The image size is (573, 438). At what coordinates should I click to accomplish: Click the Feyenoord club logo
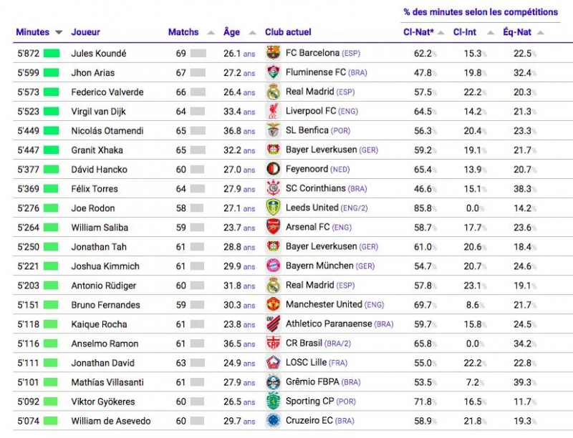[273, 170]
